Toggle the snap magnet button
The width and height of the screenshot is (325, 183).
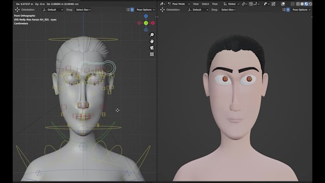click(251, 4)
